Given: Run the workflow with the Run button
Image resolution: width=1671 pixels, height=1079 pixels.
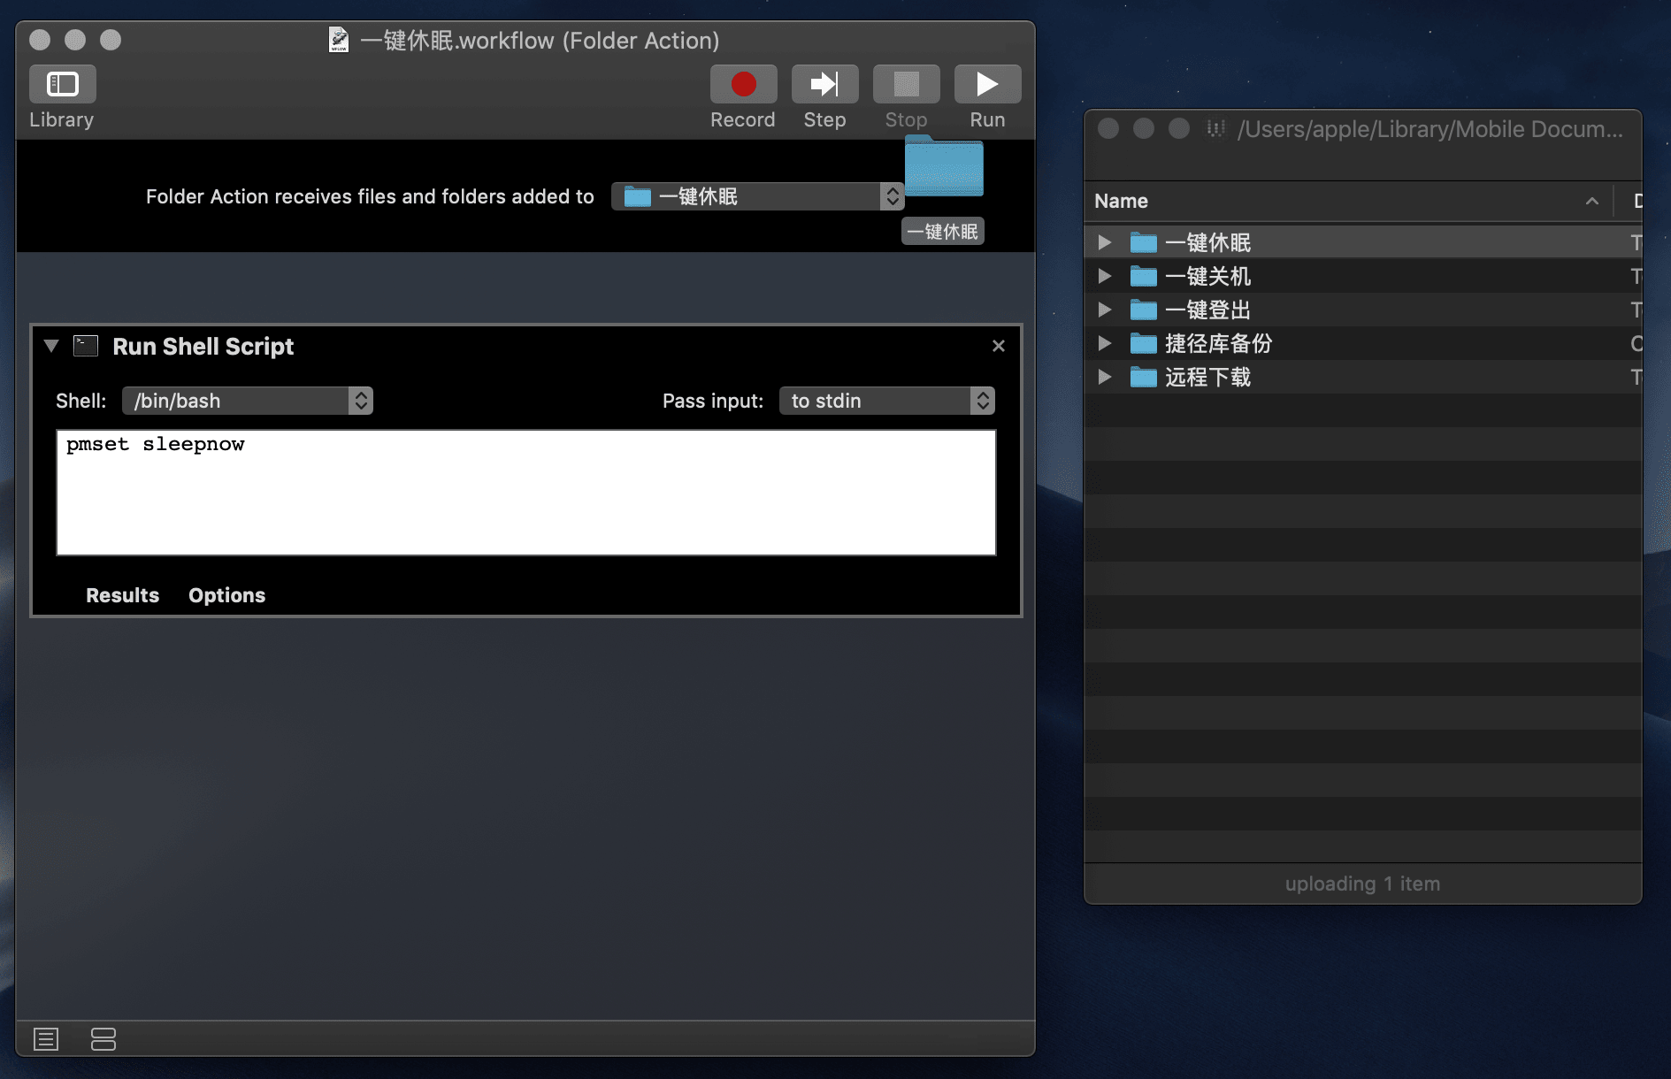Looking at the screenshot, I should coord(987,84).
